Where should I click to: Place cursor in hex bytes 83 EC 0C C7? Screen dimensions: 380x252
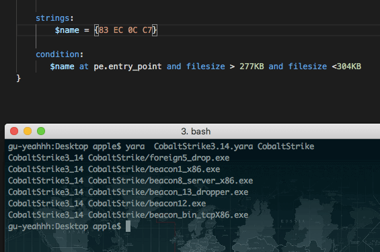point(125,30)
